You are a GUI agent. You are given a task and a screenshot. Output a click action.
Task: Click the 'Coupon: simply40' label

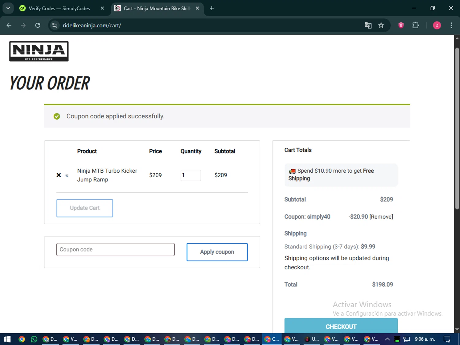[x=307, y=217]
